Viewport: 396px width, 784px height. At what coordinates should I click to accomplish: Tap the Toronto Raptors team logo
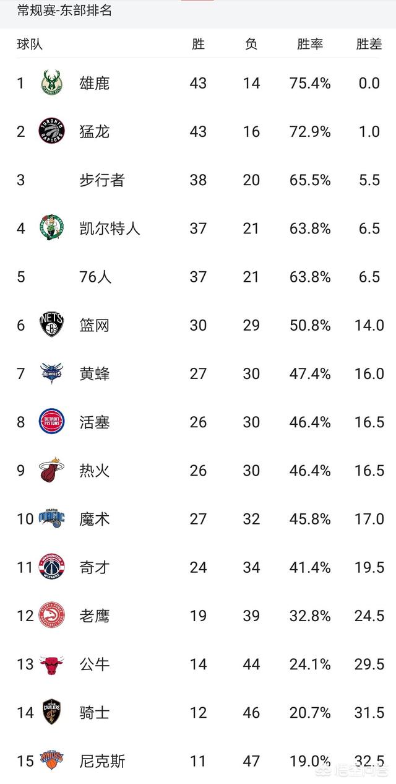(52, 131)
